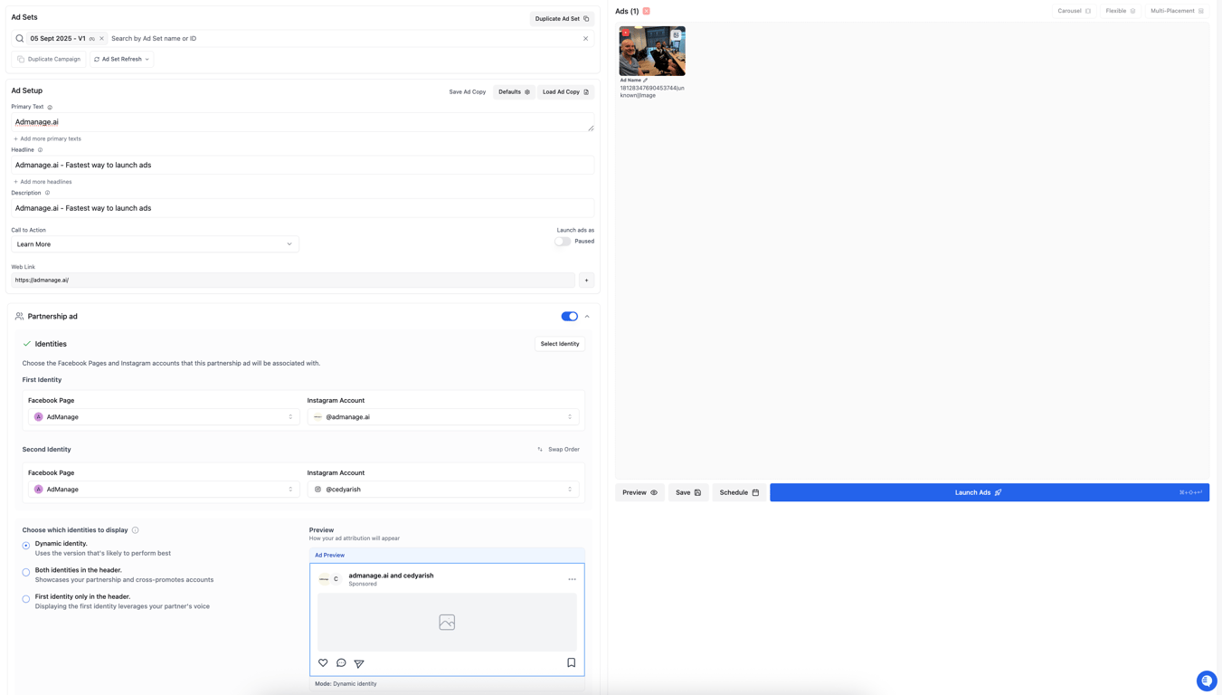Screen dimensions: 1222x695
Task: Select the Dynamic identity radio option
Action: click(26, 546)
